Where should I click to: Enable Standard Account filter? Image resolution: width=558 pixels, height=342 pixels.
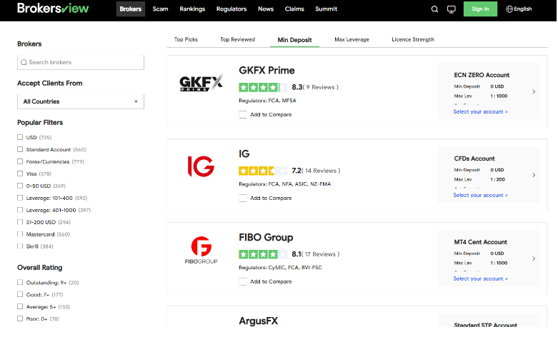(x=20, y=149)
